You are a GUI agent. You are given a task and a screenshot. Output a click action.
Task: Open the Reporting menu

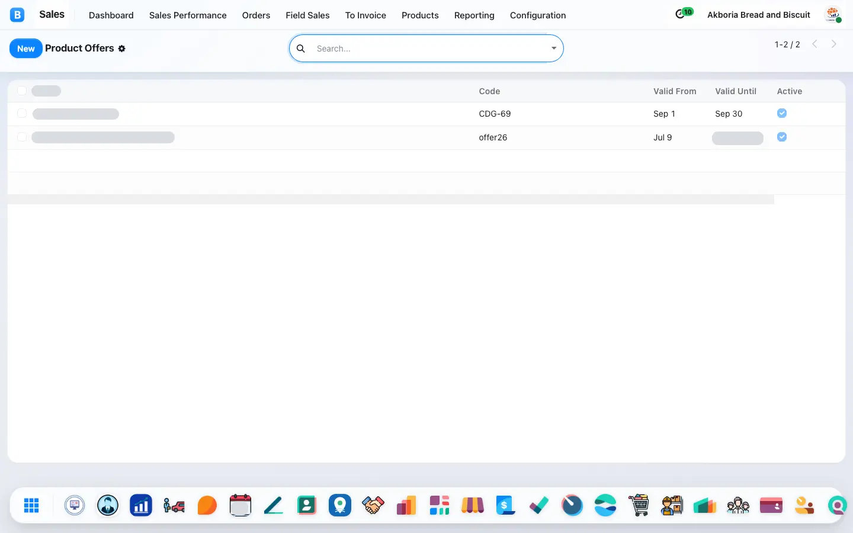point(474,15)
